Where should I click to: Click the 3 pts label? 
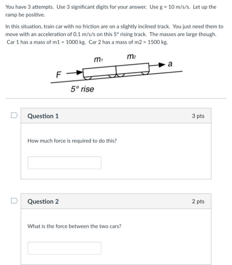(198, 116)
